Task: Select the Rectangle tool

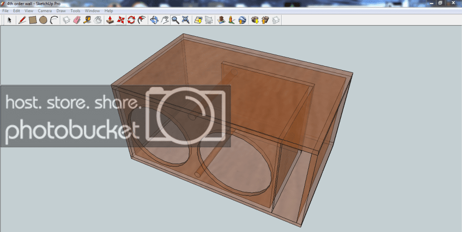Action: (33, 20)
